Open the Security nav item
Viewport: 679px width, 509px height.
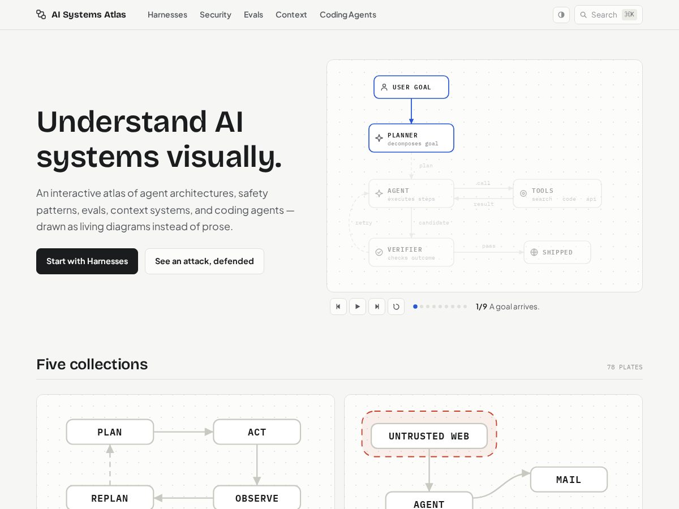pyautogui.click(x=216, y=15)
